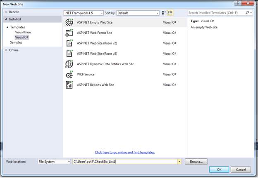Screen dimensions: 258x183
Task: Collapse the Installed section
Action: coord(6,19)
